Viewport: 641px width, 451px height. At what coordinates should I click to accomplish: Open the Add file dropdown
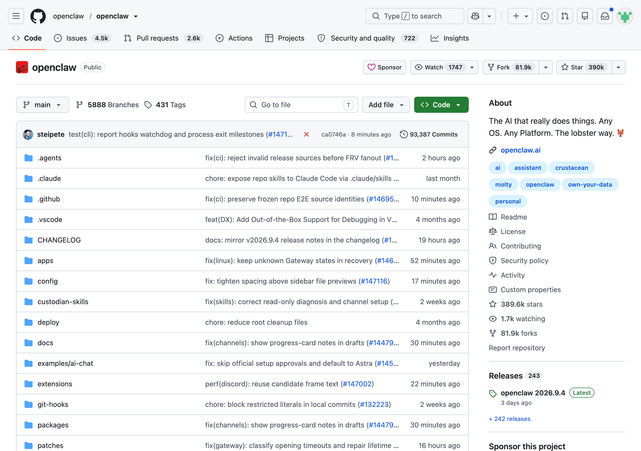point(386,105)
